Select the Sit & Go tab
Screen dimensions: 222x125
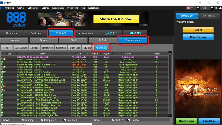click(103, 40)
